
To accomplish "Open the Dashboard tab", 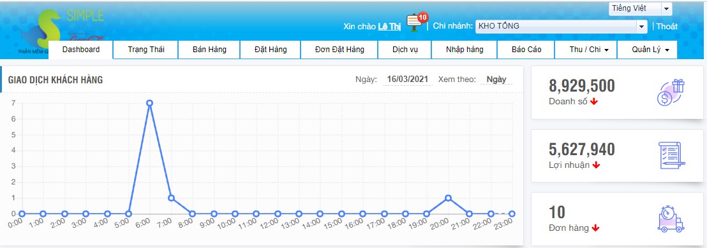I will click(x=80, y=50).
